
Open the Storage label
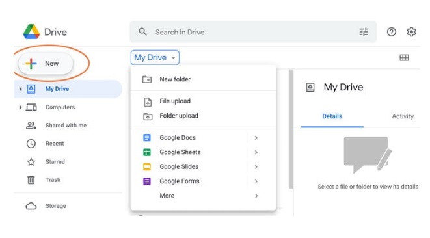[56, 206]
